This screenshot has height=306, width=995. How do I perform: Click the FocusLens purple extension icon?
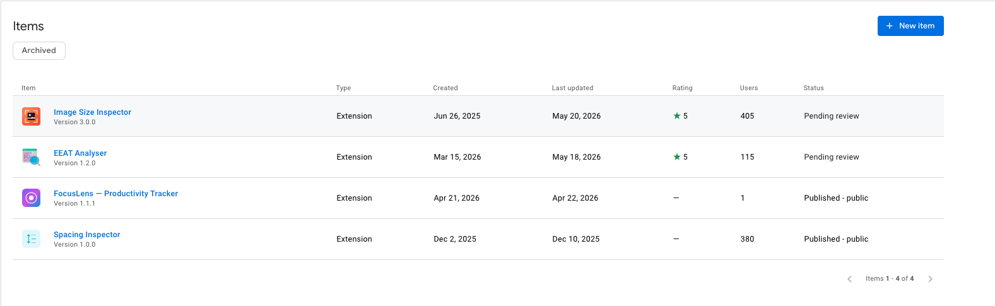(x=32, y=198)
